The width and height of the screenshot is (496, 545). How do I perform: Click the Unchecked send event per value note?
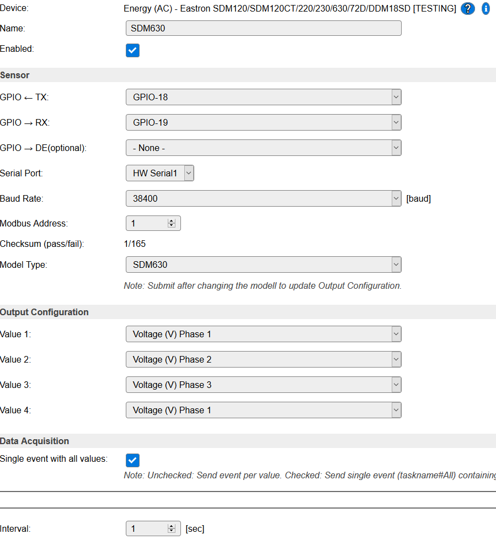pyautogui.click(x=310, y=475)
